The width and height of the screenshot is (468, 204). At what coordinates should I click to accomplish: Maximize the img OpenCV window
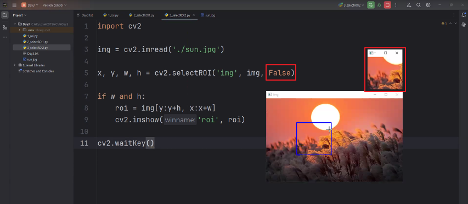[x=386, y=94]
